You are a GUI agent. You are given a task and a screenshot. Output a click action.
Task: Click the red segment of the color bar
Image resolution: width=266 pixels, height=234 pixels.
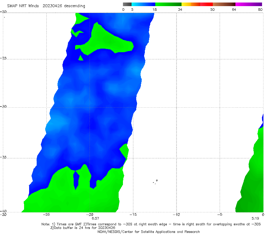point(206,4)
